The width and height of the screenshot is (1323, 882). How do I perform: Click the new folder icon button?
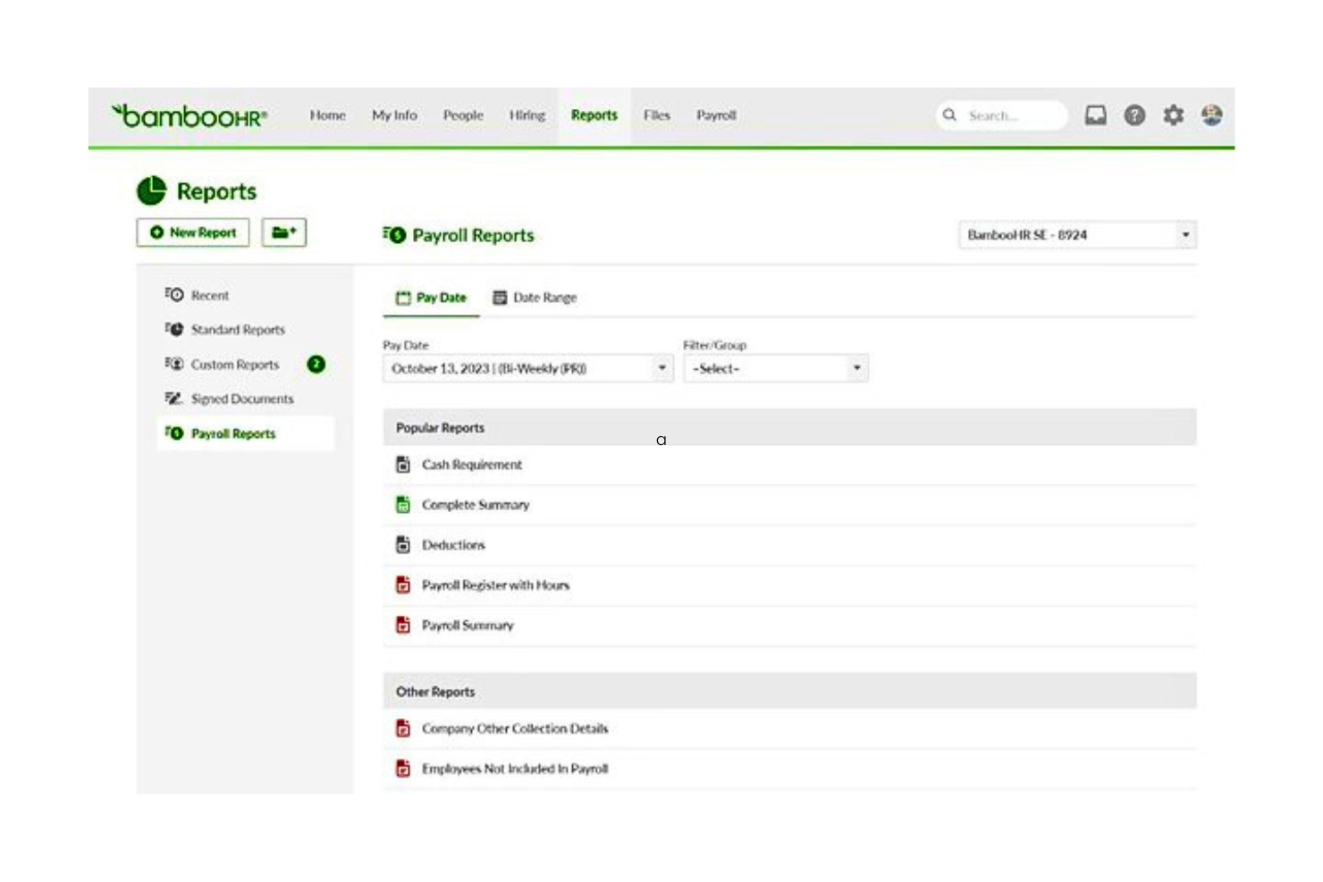(284, 232)
